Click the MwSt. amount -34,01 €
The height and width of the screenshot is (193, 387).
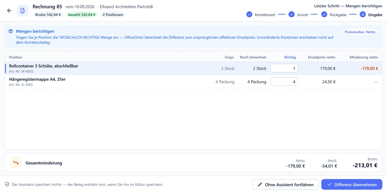click(x=329, y=166)
